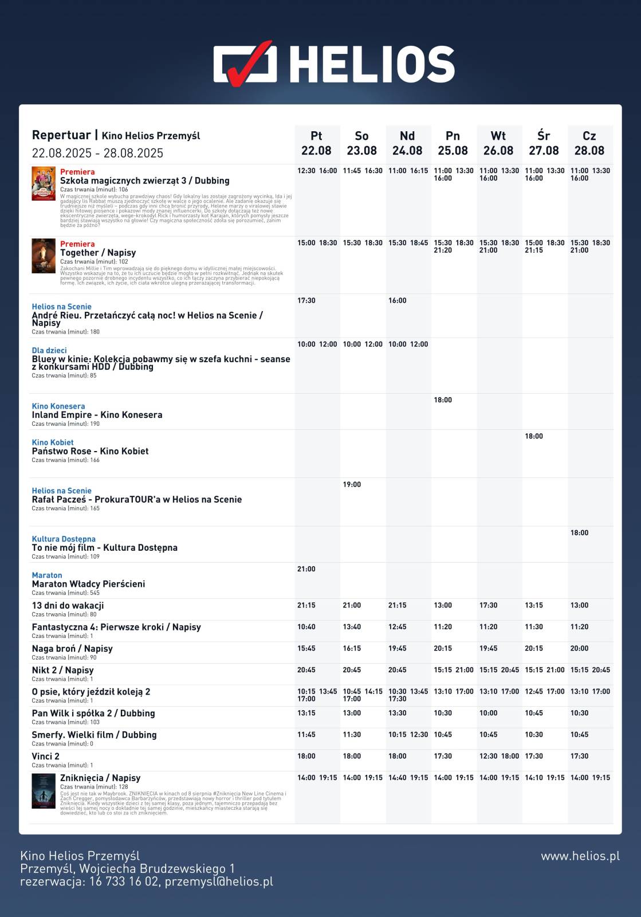The width and height of the screenshot is (641, 917).
Task: Open Smerfy. Wielki film / Dubbing title
Action: pyautogui.click(x=94, y=735)
